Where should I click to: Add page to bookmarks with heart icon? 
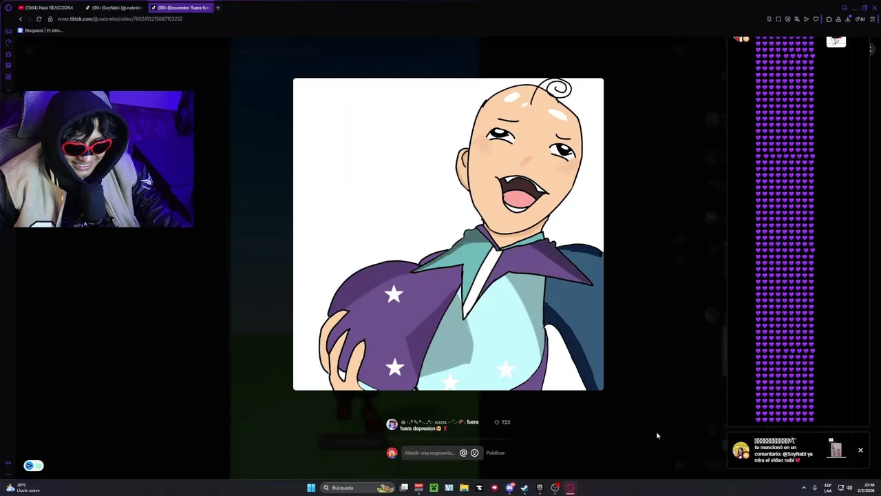[x=816, y=19]
